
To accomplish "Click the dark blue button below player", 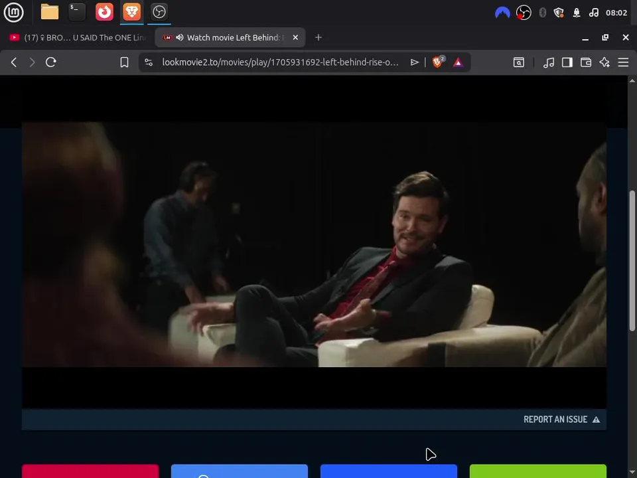I will point(389,471).
